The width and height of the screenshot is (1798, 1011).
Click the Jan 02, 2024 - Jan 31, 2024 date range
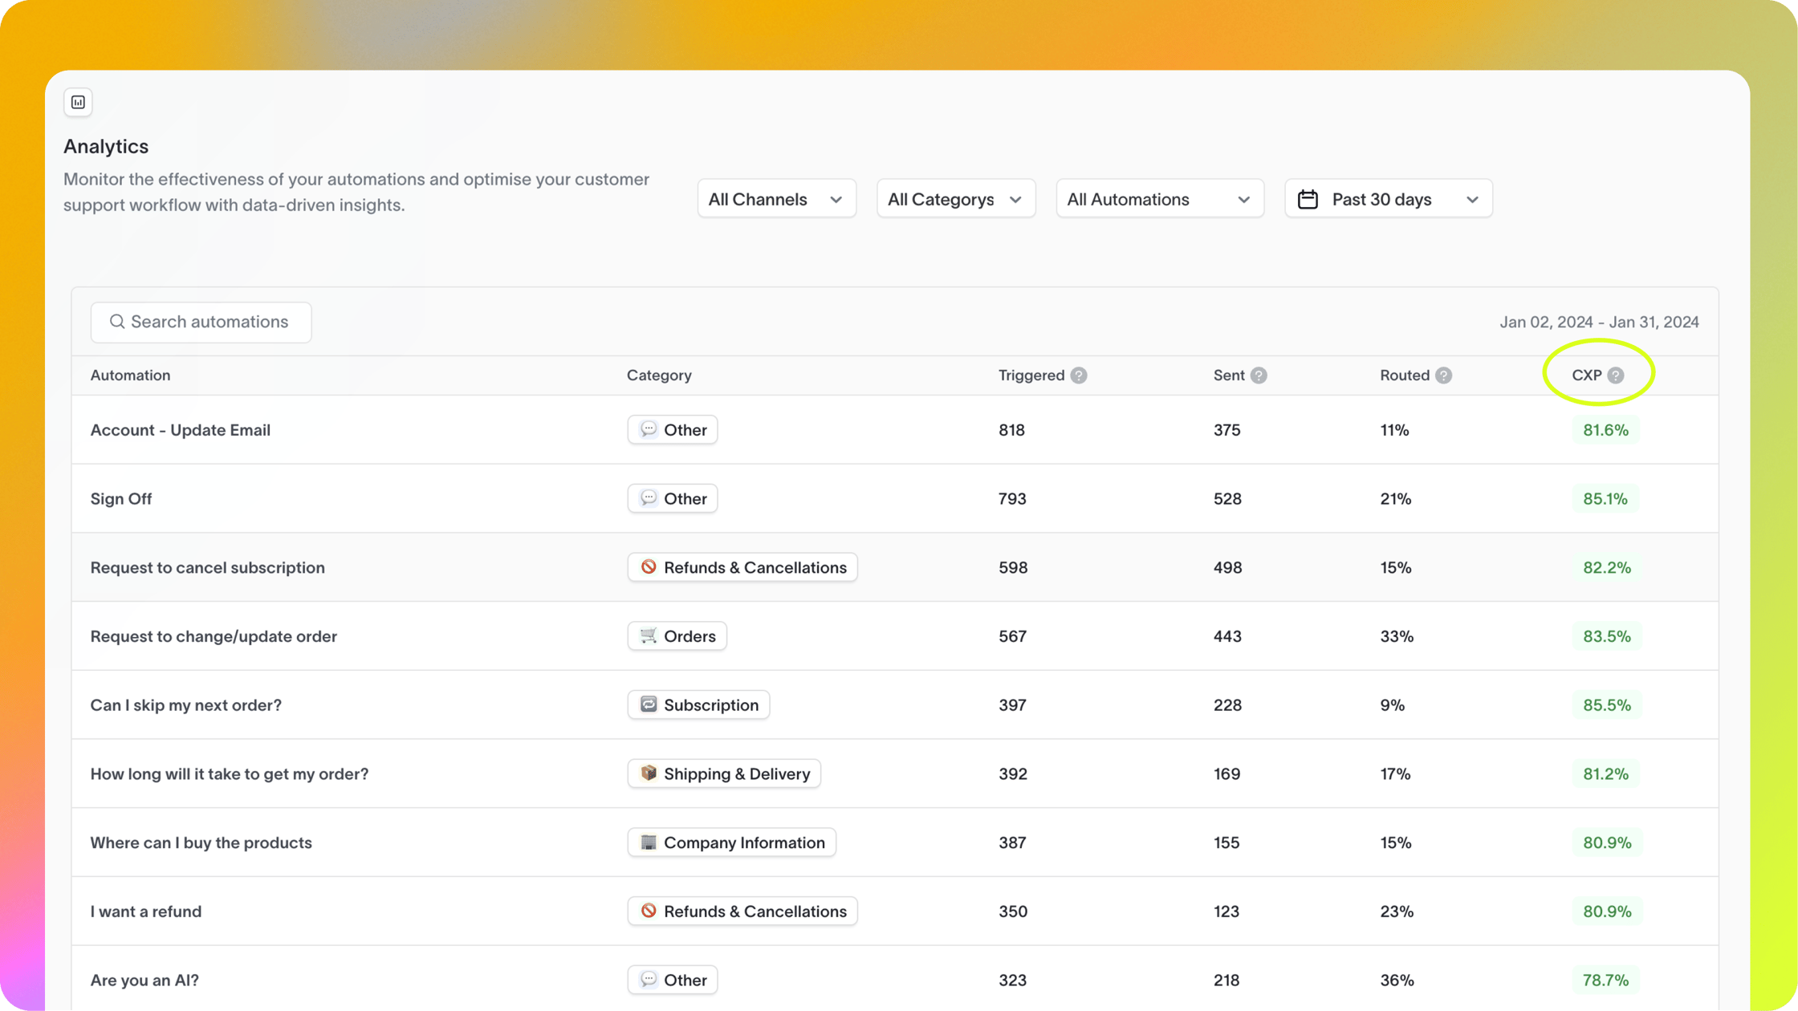pyautogui.click(x=1599, y=322)
